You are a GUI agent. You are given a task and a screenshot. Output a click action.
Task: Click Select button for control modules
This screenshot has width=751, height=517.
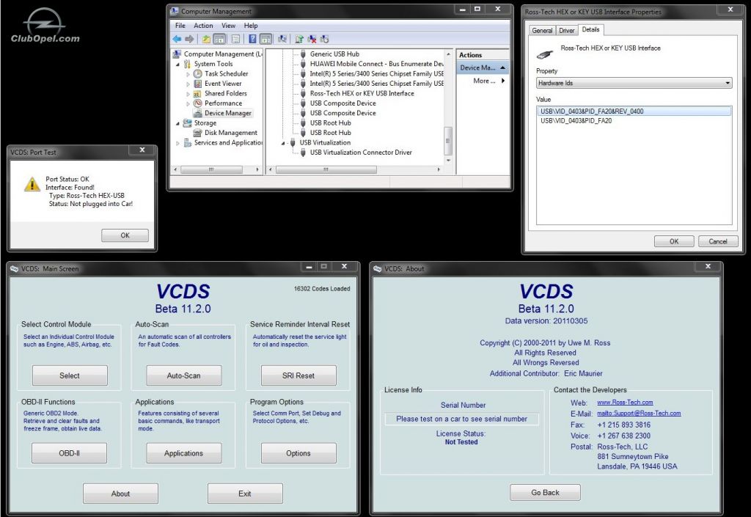[x=70, y=375]
